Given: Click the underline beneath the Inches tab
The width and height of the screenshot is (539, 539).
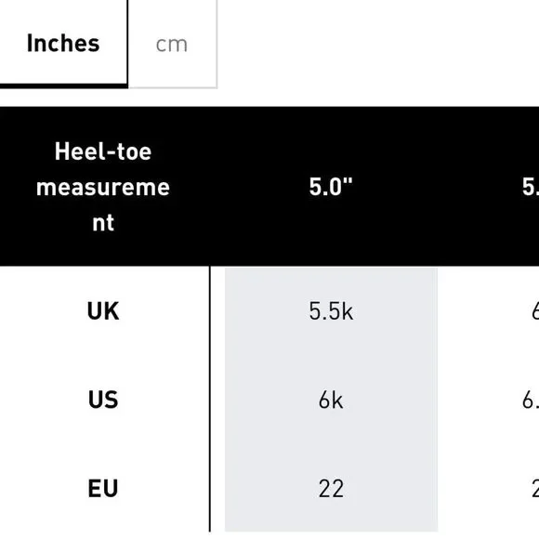Looking at the screenshot, I should [64, 85].
